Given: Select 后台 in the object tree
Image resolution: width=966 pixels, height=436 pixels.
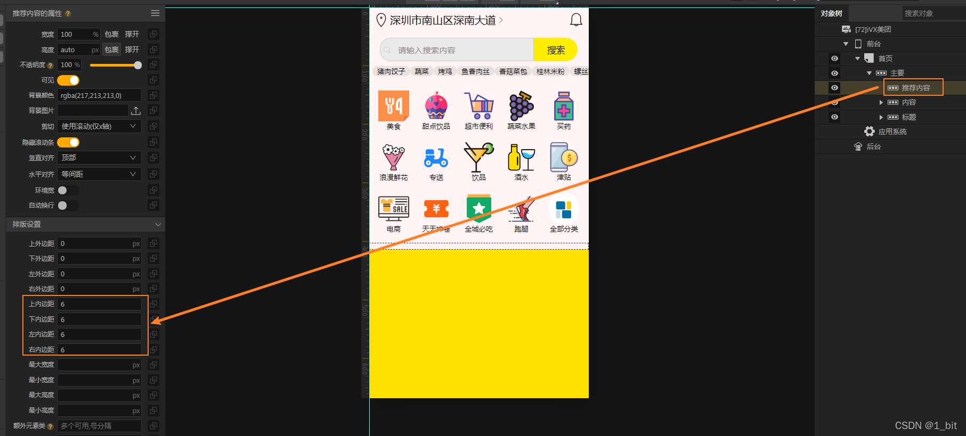Looking at the screenshot, I should pos(873,146).
